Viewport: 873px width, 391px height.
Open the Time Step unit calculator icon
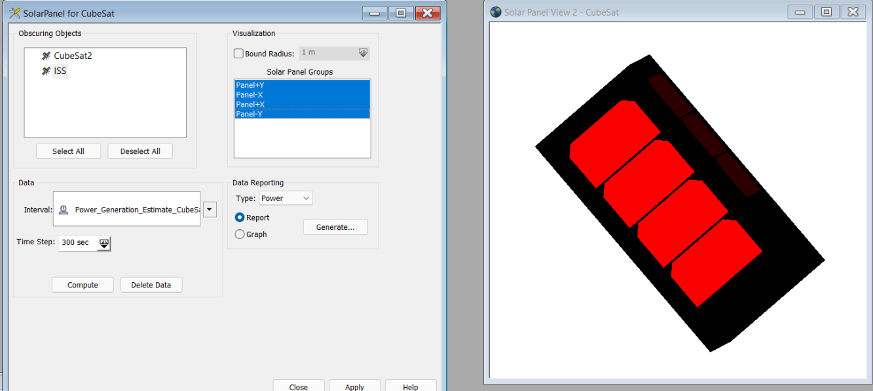pos(104,243)
